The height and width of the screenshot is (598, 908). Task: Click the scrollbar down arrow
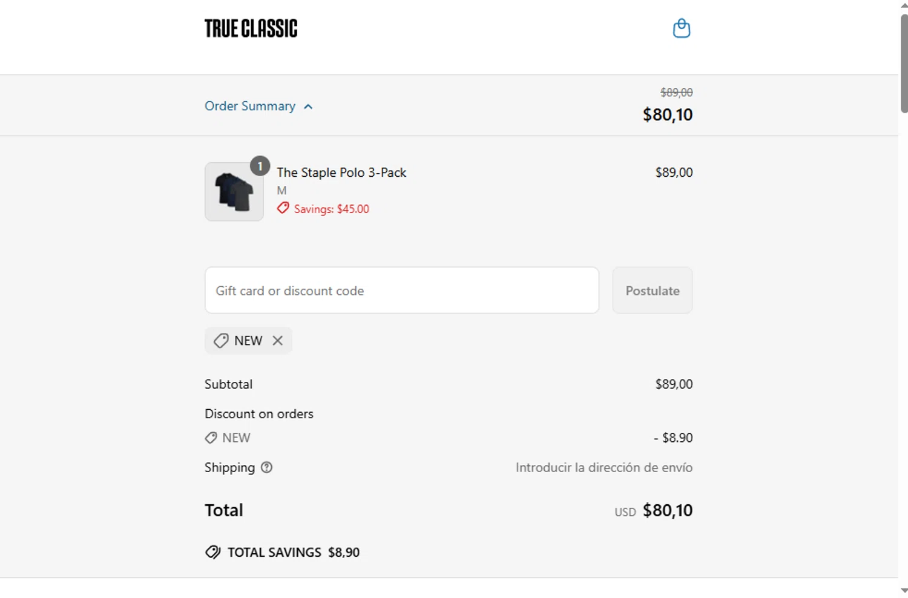click(x=904, y=591)
